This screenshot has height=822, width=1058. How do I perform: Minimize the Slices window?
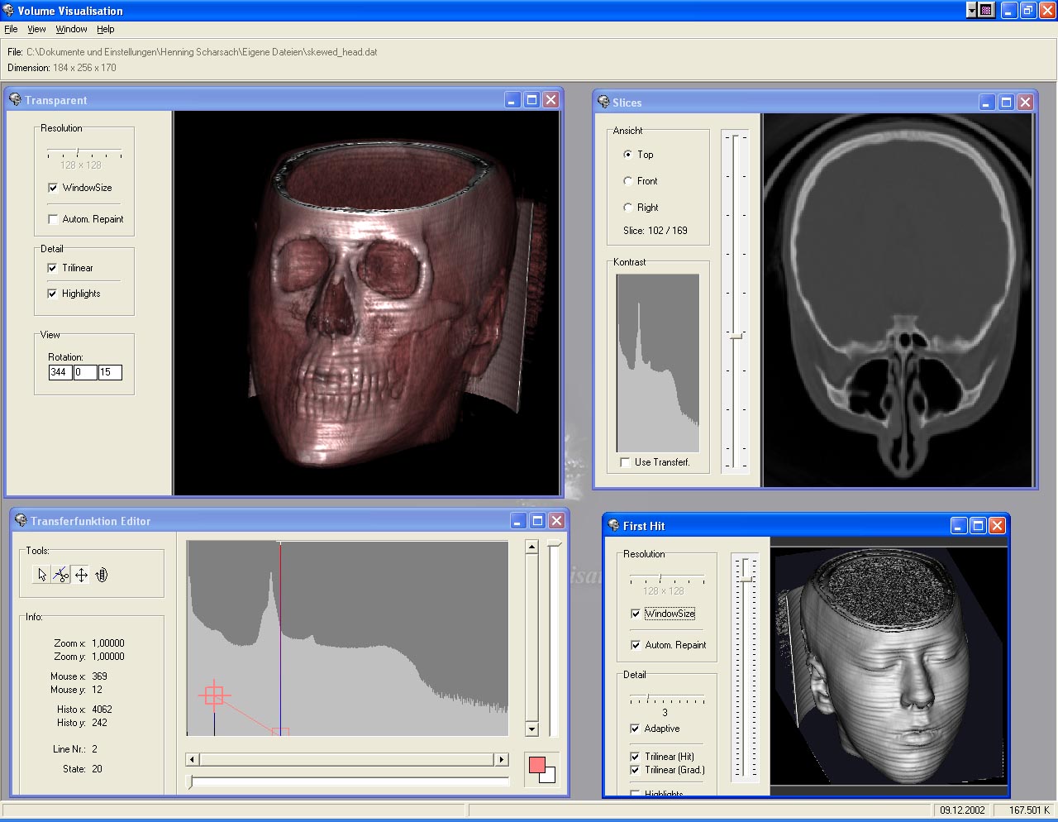click(987, 103)
